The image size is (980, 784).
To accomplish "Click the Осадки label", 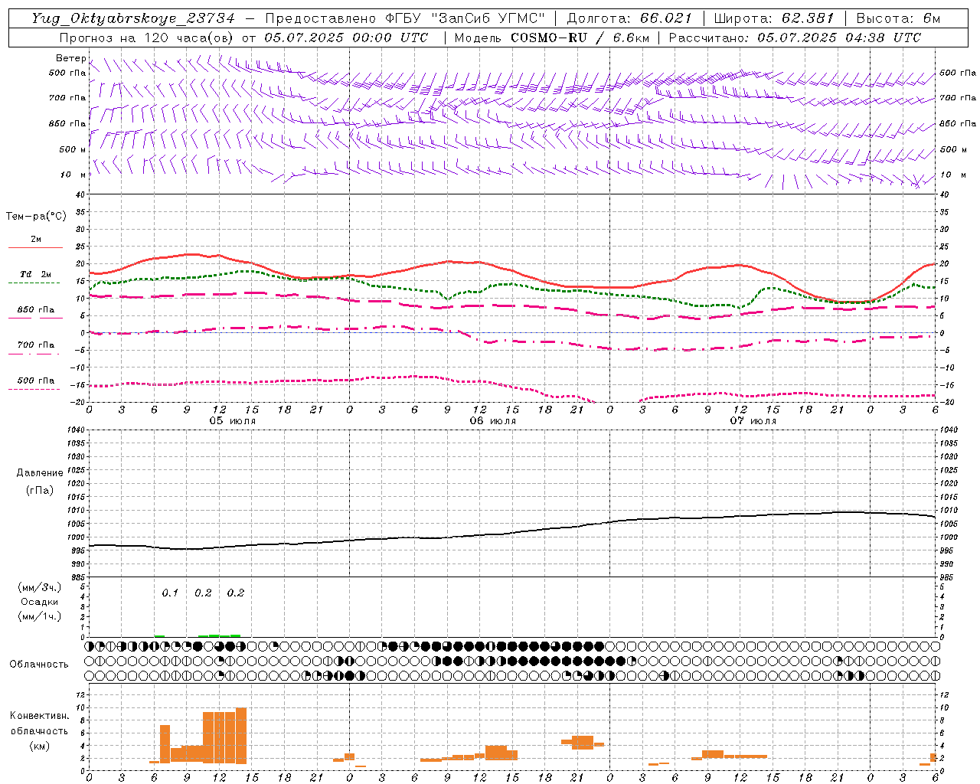I will [x=40, y=602].
